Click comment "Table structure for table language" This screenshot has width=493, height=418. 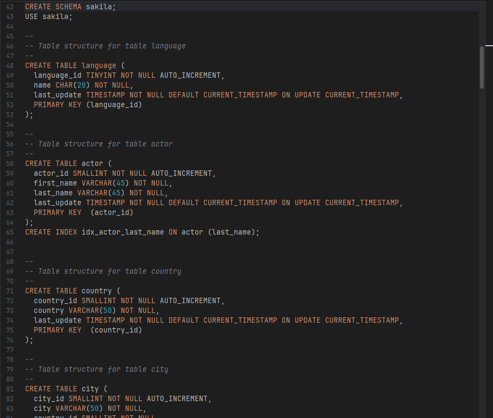[111, 46]
